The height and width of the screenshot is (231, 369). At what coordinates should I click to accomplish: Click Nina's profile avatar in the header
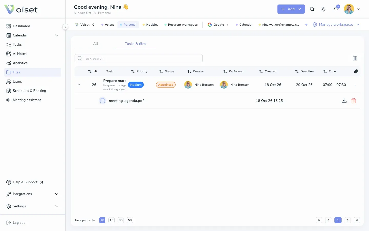349,9
